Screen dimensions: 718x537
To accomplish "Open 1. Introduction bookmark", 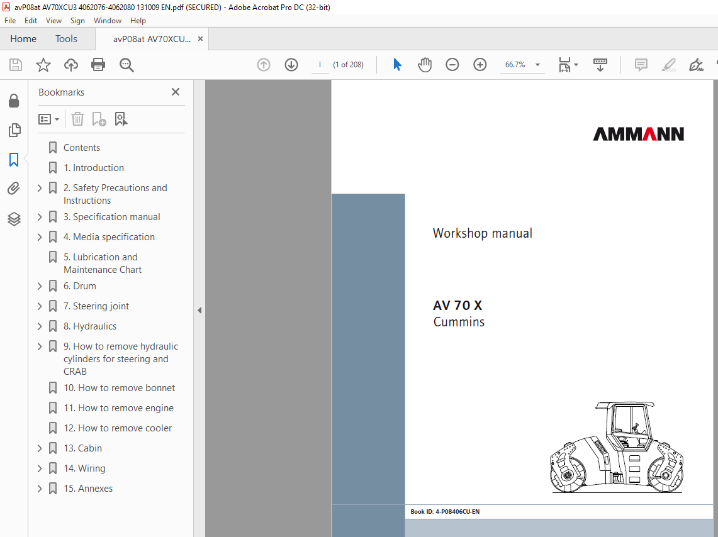I will tap(93, 168).
